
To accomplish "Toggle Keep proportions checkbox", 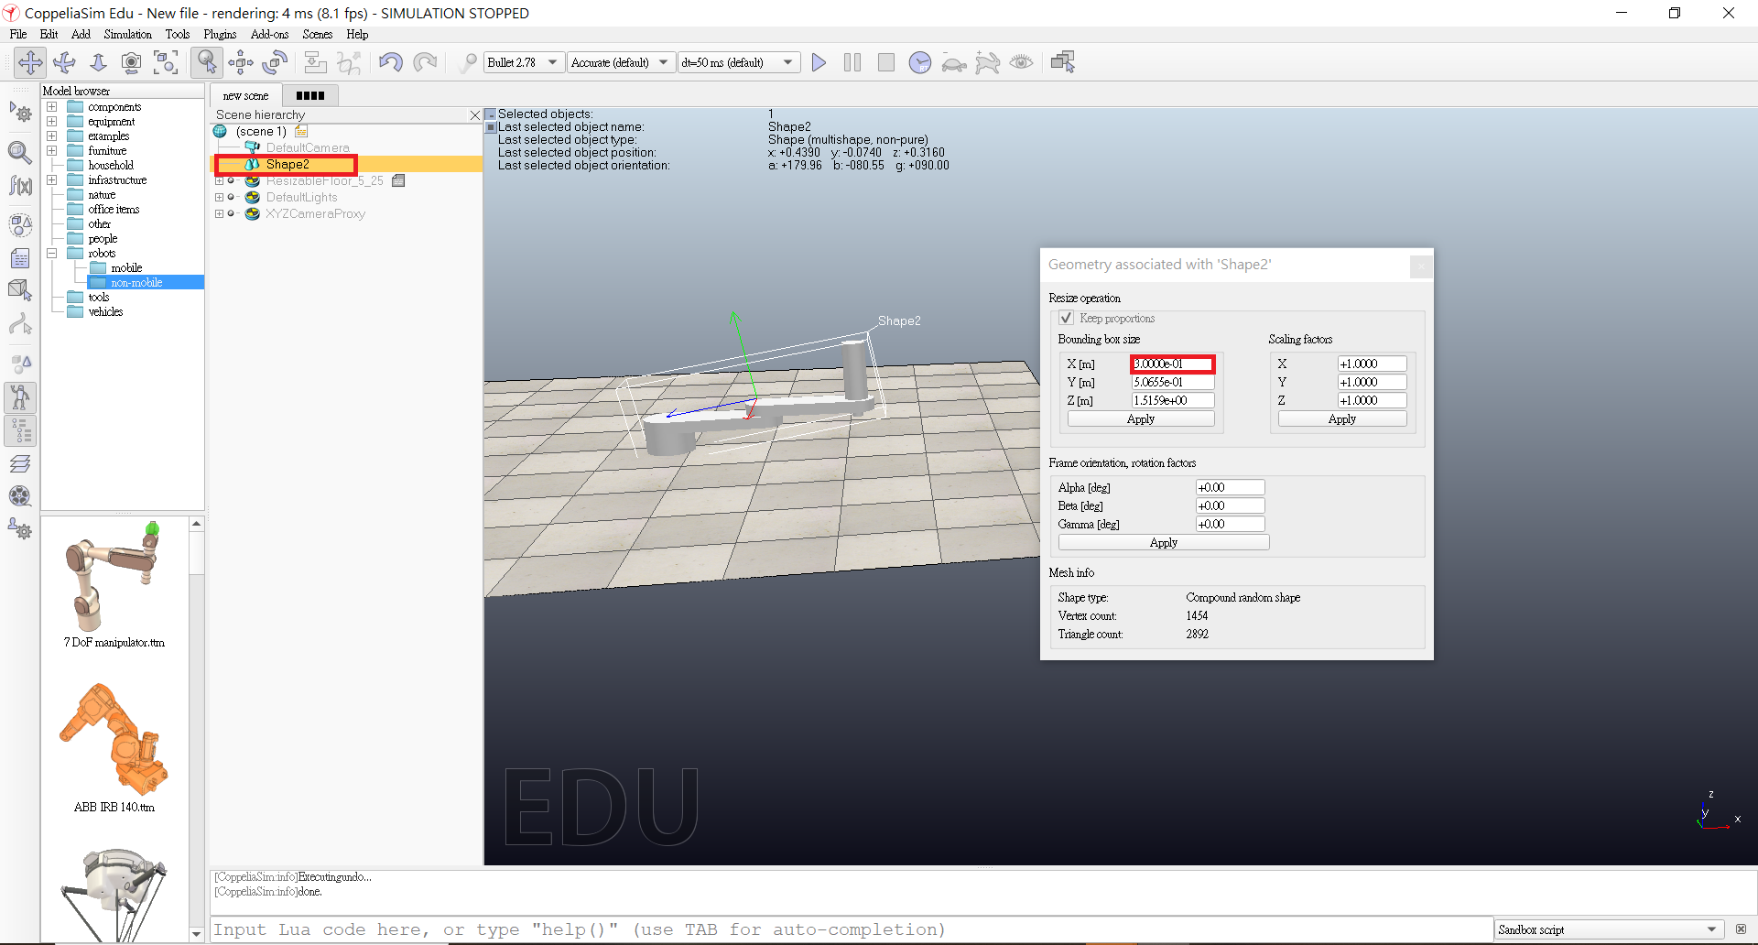I will (1066, 318).
